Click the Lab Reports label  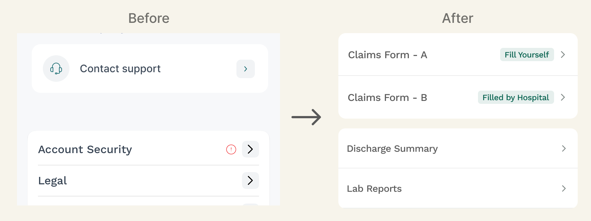click(374, 189)
